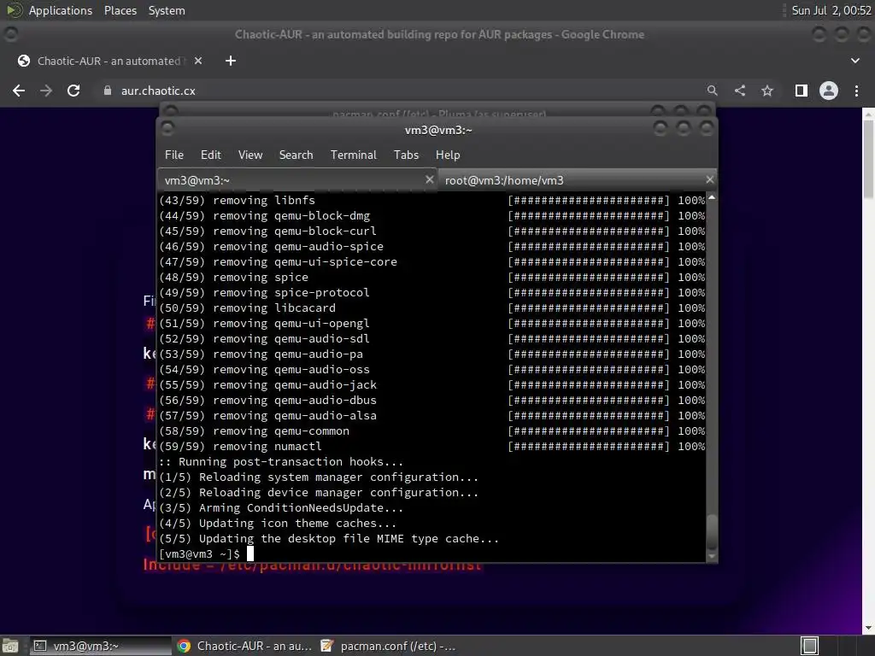The width and height of the screenshot is (875, 656).
Task: Open a new Chrome tab
Action: tap(231, 61)
